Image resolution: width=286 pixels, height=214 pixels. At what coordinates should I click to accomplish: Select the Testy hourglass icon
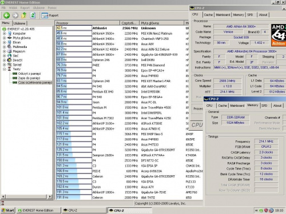point(9,69)
